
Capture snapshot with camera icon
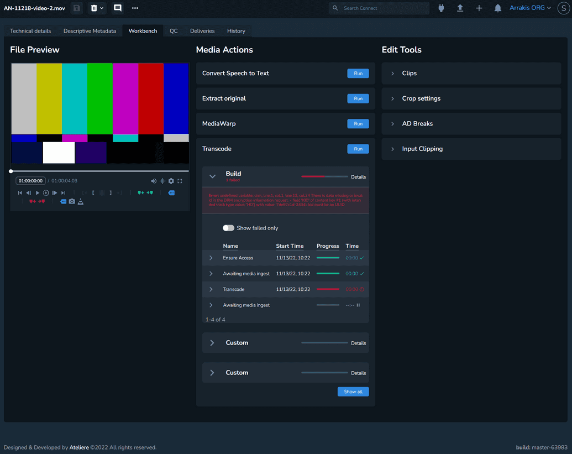(x=72, y=201)
